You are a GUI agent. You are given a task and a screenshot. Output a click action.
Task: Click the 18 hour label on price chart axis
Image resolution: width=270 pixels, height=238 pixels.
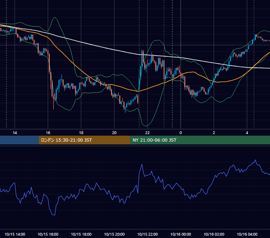(81, 133)
